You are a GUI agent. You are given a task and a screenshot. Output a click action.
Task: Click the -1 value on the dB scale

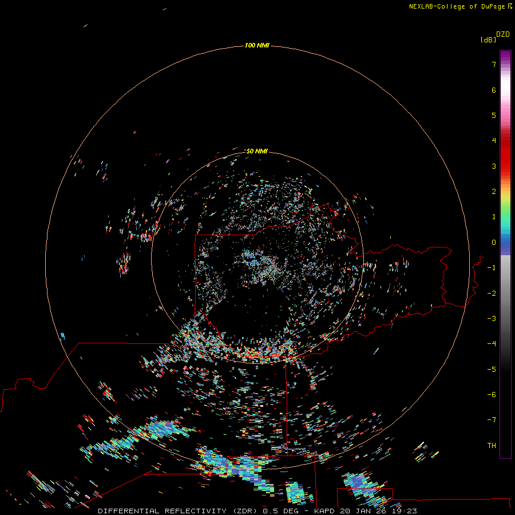(x=492, y=268)
